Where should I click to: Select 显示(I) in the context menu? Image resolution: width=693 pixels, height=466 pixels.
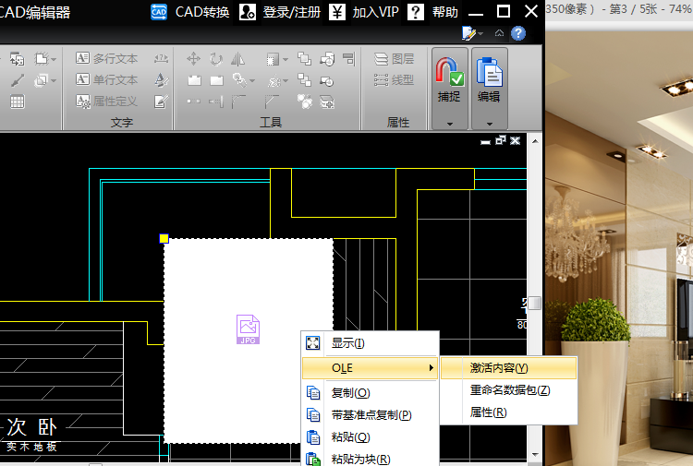[x=371, y=343]
